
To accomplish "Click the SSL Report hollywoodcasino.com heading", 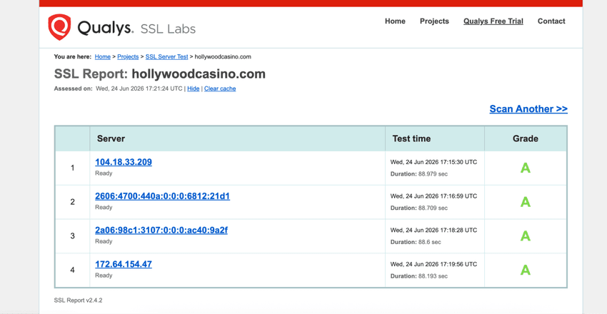I will point(160,74).
